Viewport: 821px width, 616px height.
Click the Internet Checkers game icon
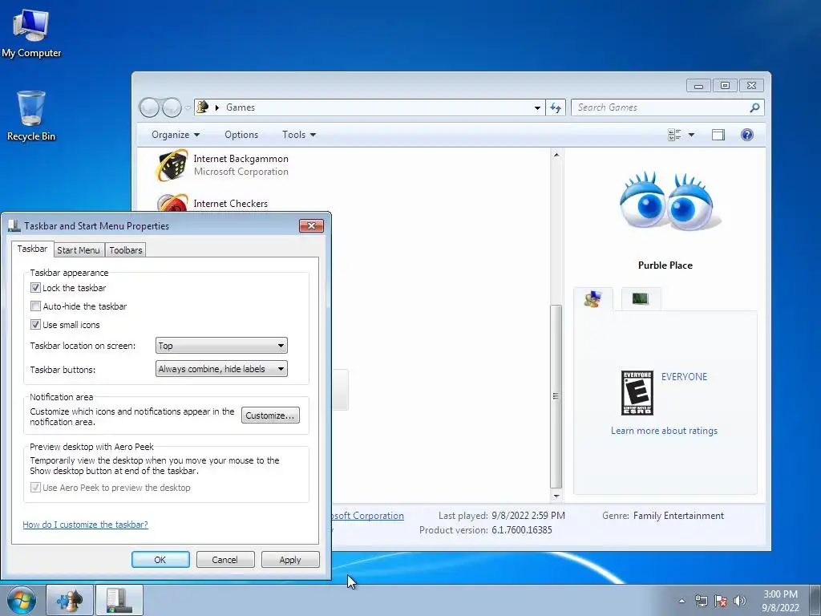point(172,203)
